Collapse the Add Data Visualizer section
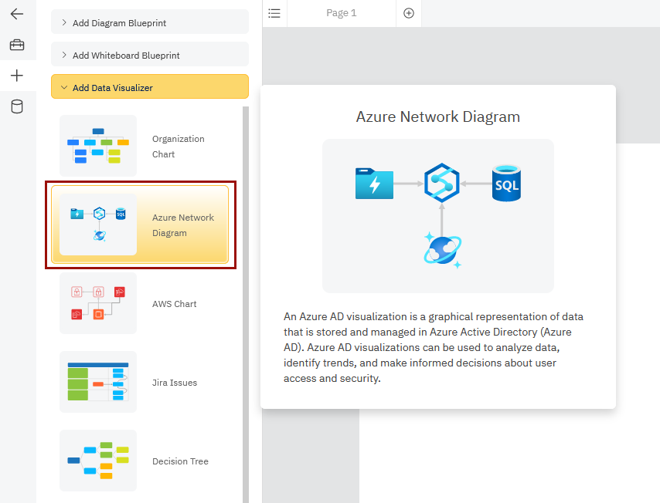The height and width of the screenshot is (503, 660). point(149,86)
